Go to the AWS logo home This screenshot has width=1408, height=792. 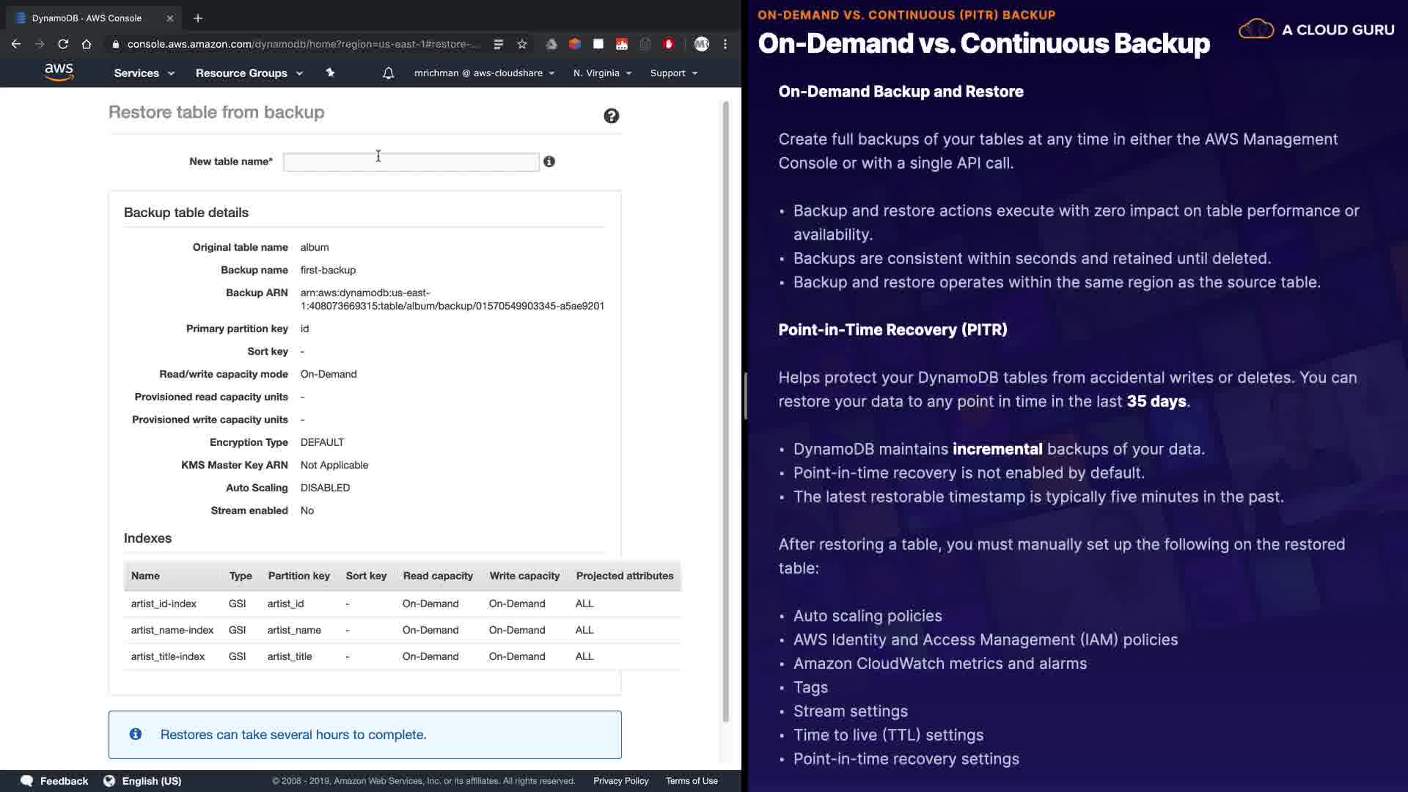(x=59, y=72)
